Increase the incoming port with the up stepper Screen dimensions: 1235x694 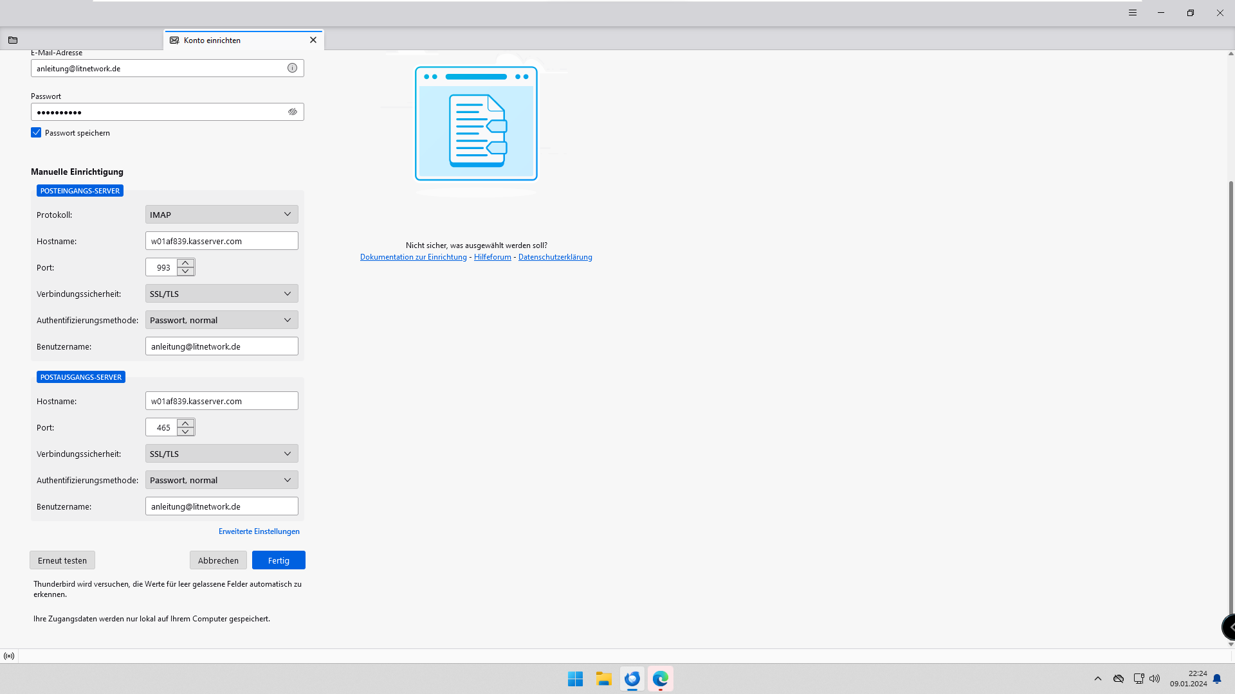(x=185, y=263)
